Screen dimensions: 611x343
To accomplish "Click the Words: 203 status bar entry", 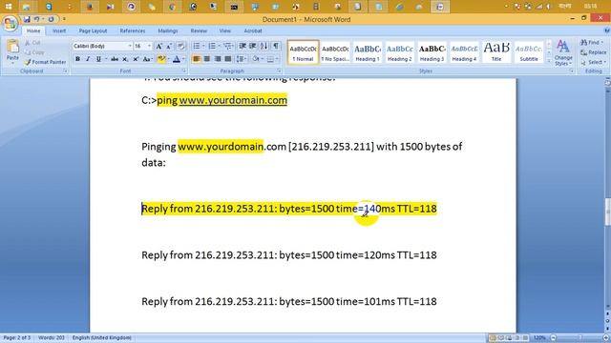I will coord(52,337).
